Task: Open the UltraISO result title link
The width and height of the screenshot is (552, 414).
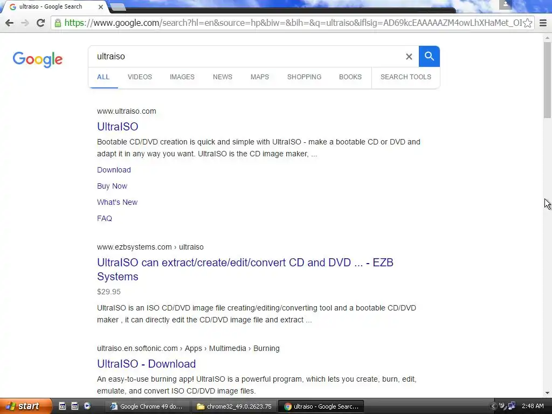Action: [x=118, y=127]
